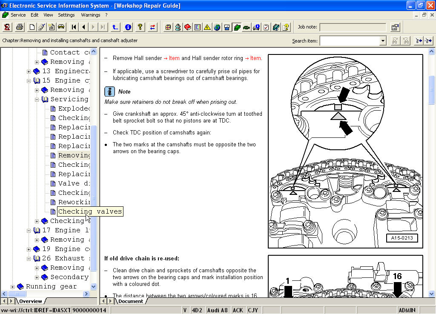Click the printer icon in toolbar
Viewport: 436px width, 314px height.
point(20,27)
